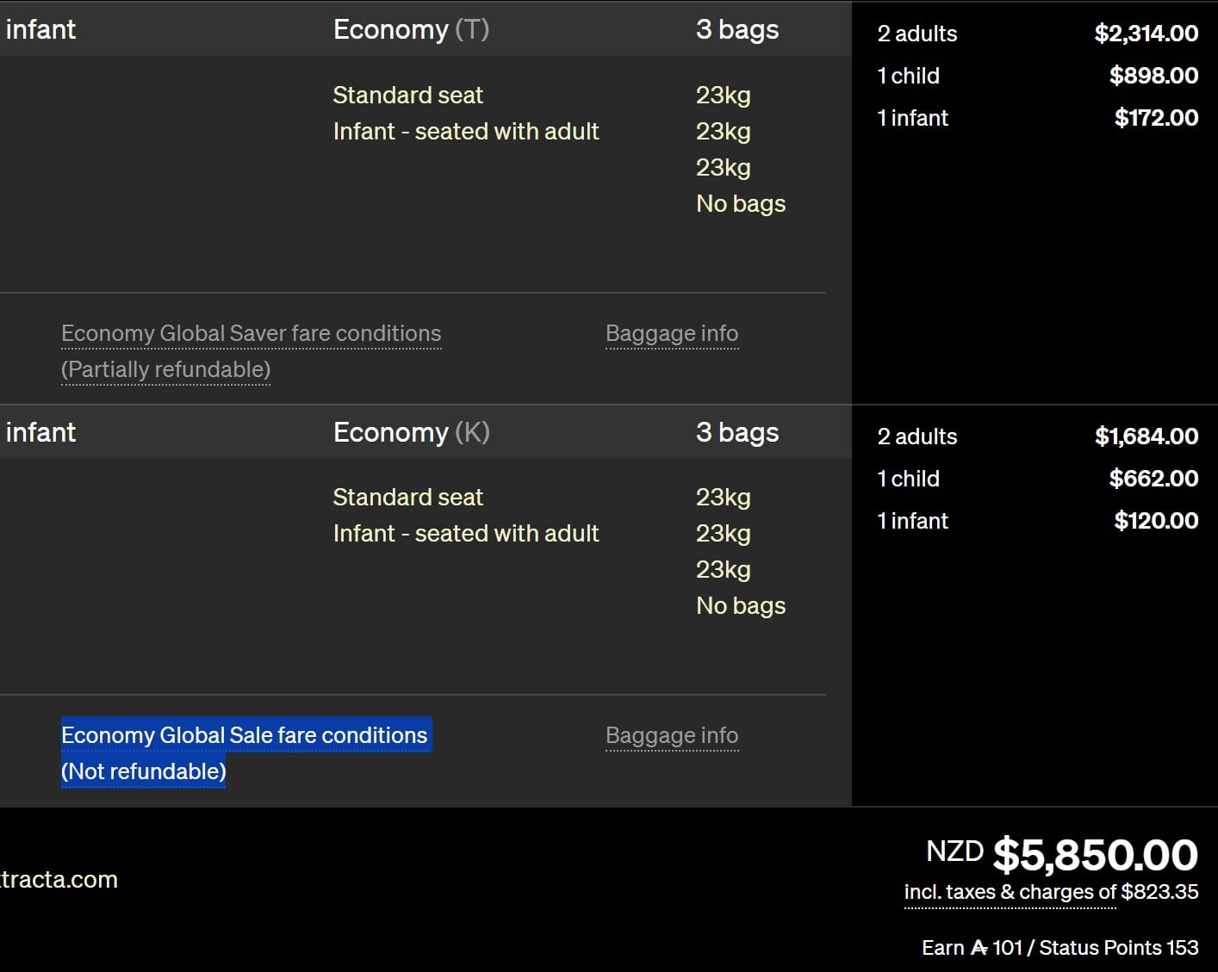
Task: Select the $1,684.00 adults fare amount
Action: pyautogui.click(x=1146, y=436)
